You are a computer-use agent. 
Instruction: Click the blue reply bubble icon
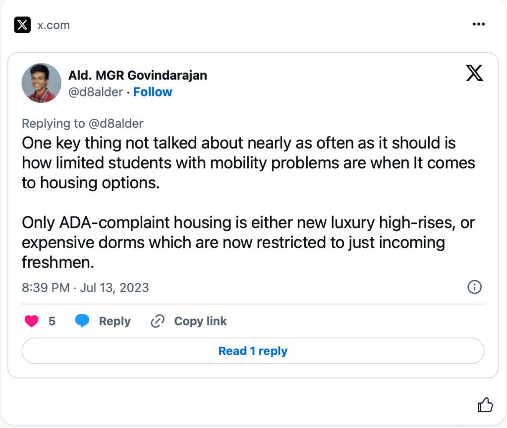pos(82,321)
